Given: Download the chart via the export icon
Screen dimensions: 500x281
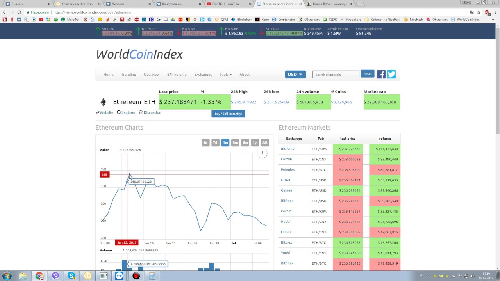Looking at the screenshot, I should (262, 153).
